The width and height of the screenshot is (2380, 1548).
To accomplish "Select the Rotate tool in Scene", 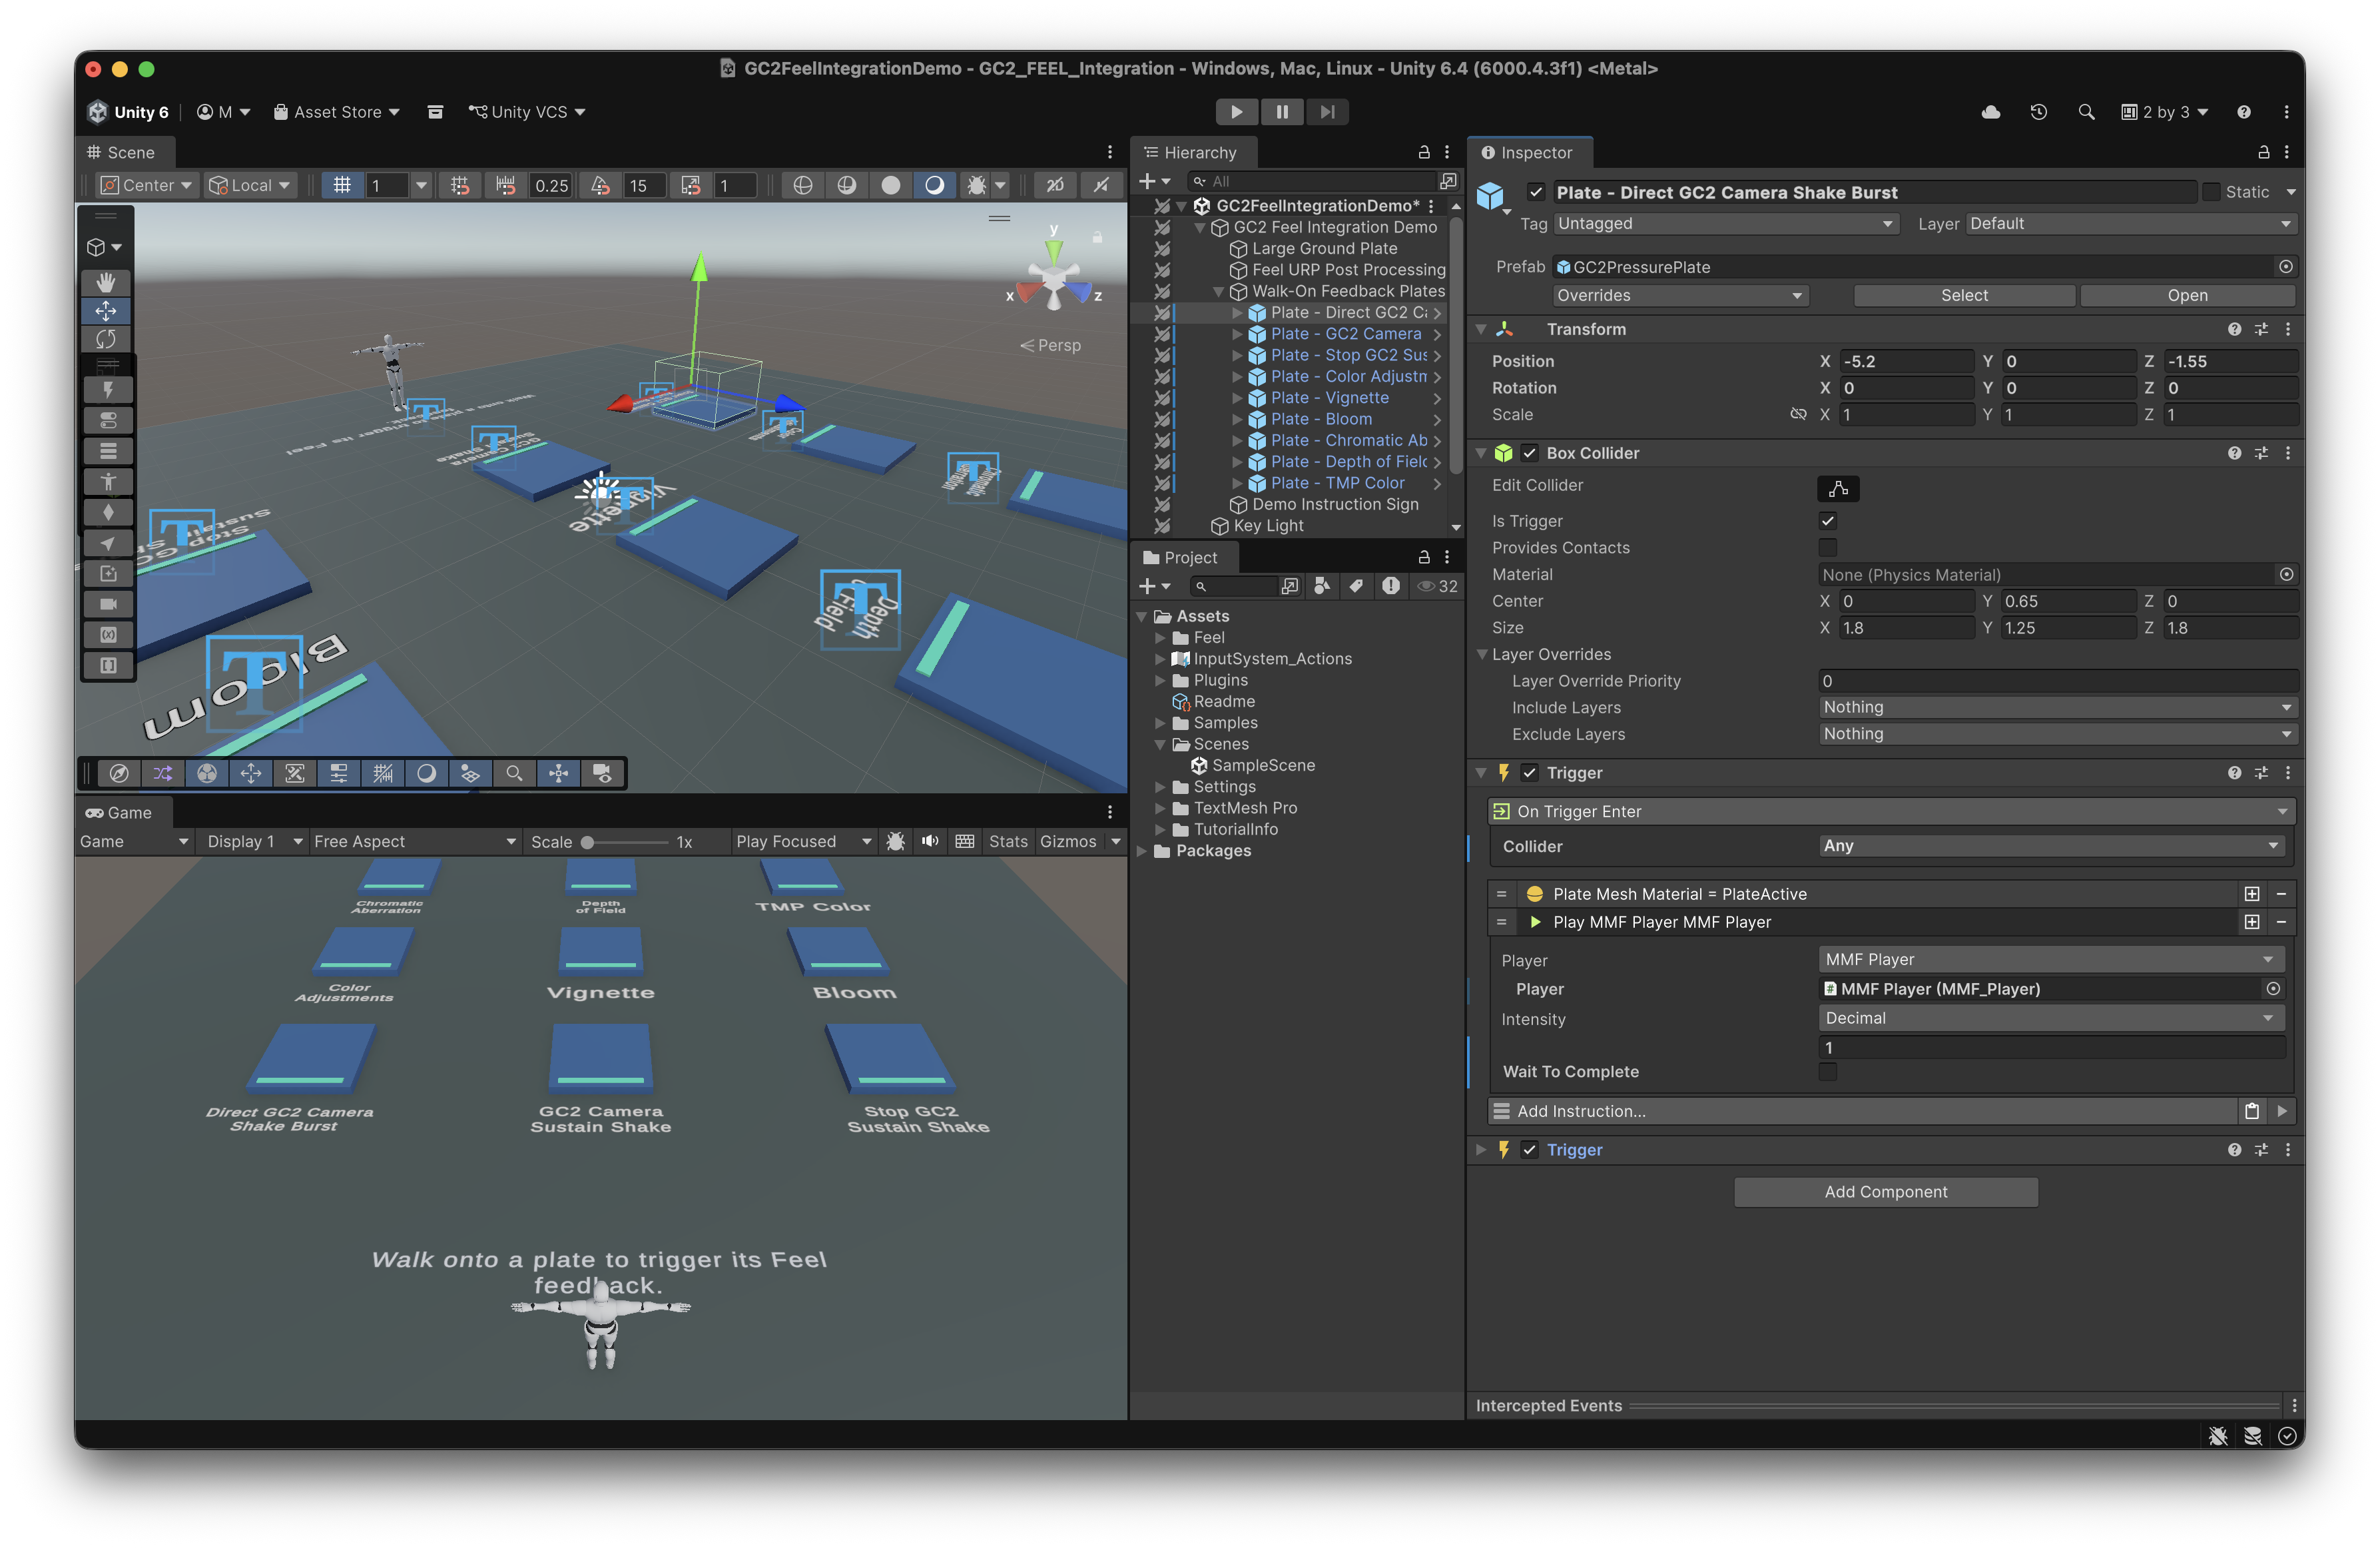I will pyautogui.click(x=106, y=340).
